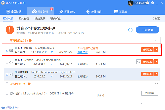
Task: Open version dropdown for 2334.5.1.0
Action: [x=52, y=76]
